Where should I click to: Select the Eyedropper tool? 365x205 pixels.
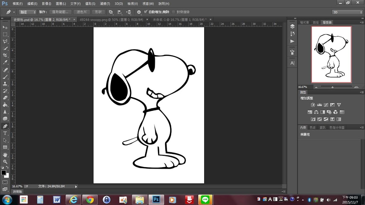[x=5, y=62]
